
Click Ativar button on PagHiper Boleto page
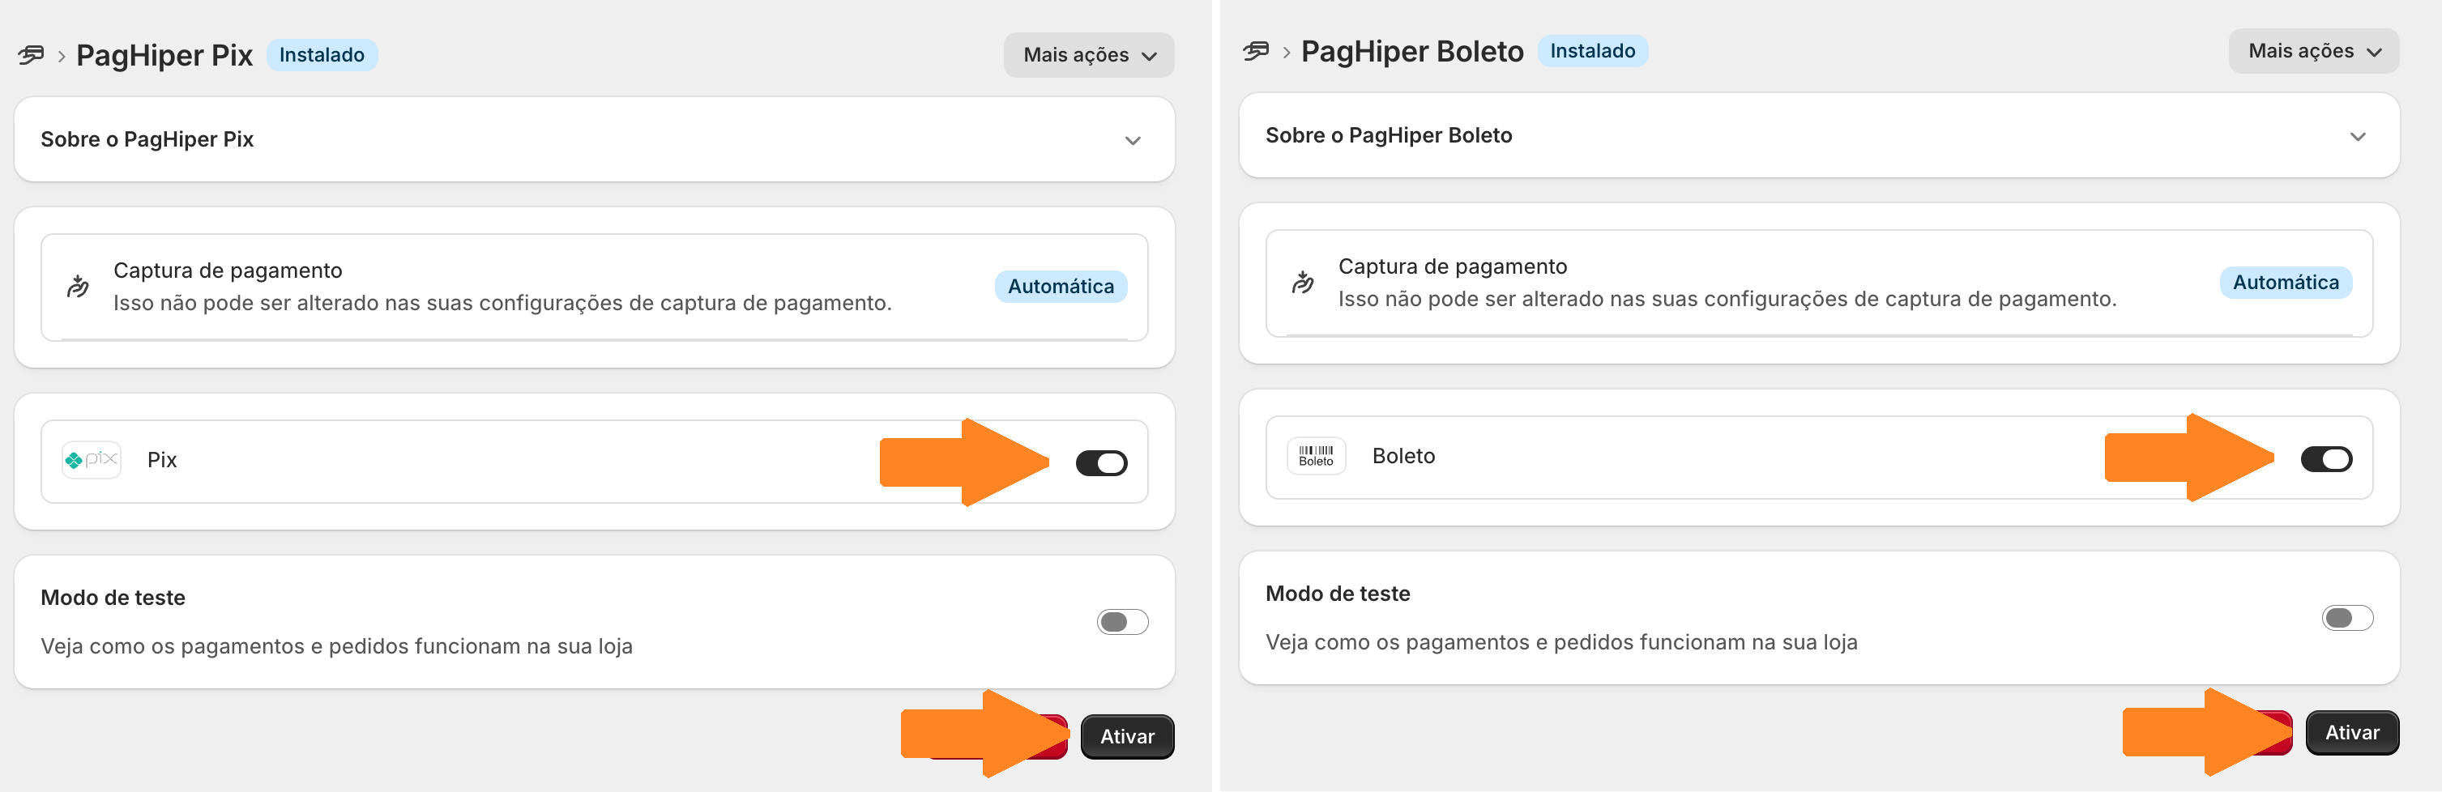[x=2352, y=732]
